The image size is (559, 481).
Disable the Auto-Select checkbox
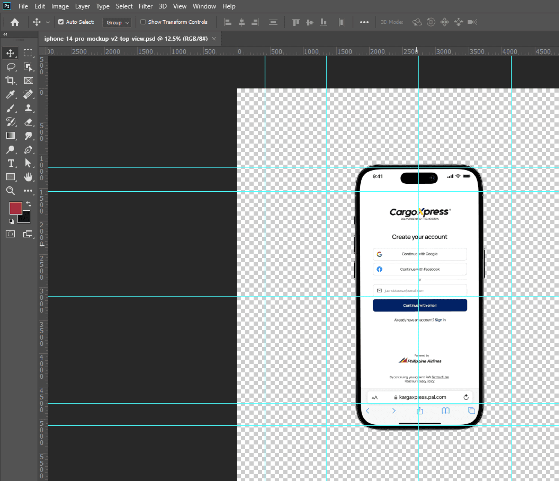pos(61,22)
